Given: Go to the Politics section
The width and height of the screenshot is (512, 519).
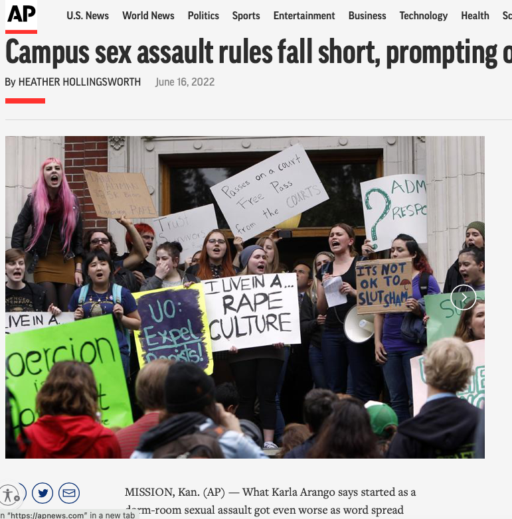Looking at the screenshot, I should 203,15.
